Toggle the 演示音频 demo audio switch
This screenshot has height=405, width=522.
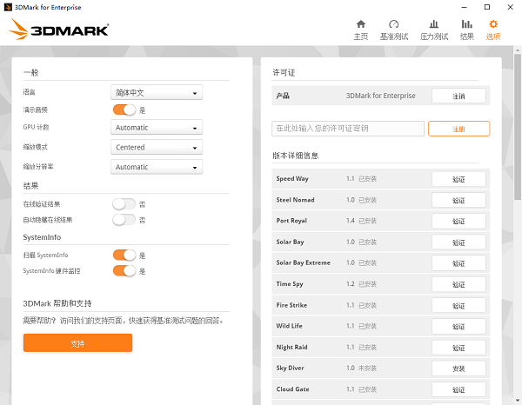[124, 110]
